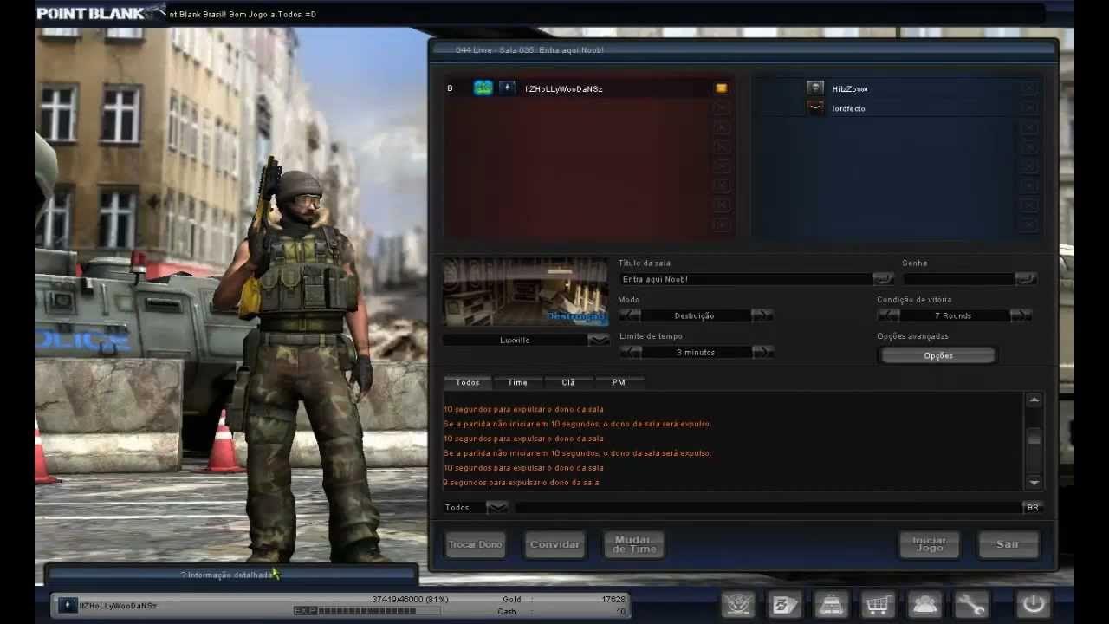Click the Mudar de Time button

[x=634, y=544]
